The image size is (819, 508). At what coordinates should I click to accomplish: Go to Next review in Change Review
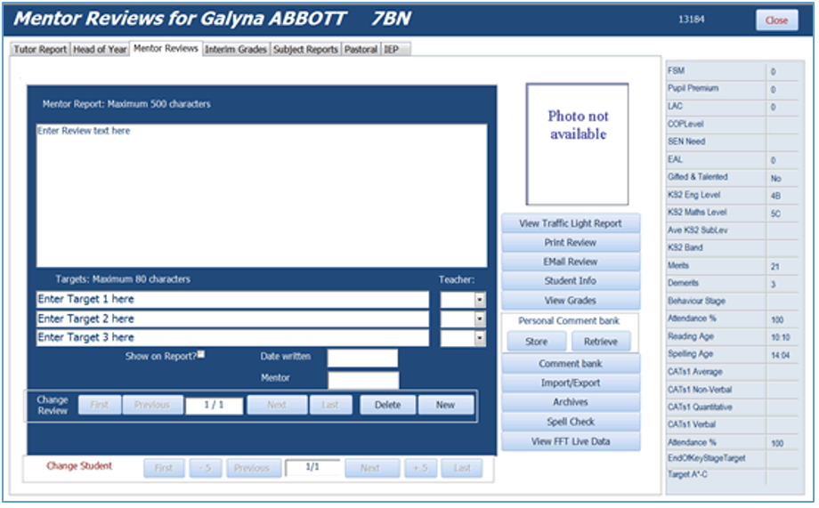point(277,405)
